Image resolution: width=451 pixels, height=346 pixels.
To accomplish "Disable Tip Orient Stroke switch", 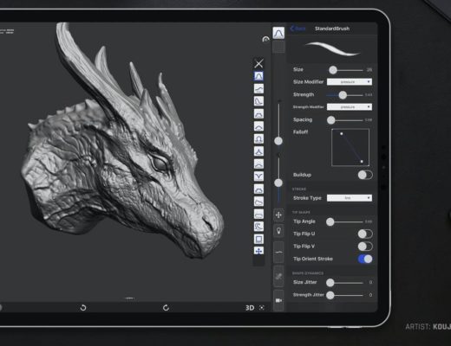I will (x=365, y=259).
